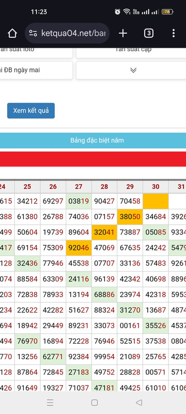Click cell 69154
Screen dimensions: 186x414
click(27, 248)
